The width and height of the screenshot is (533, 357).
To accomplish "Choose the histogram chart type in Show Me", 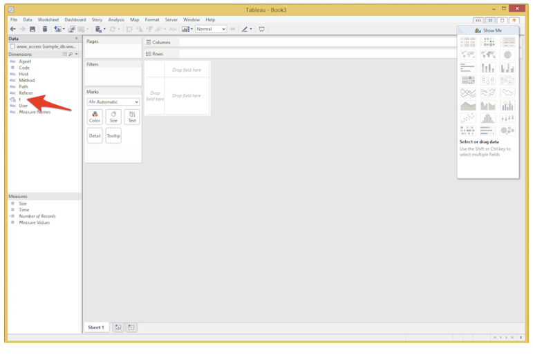I will click(488, 118).
